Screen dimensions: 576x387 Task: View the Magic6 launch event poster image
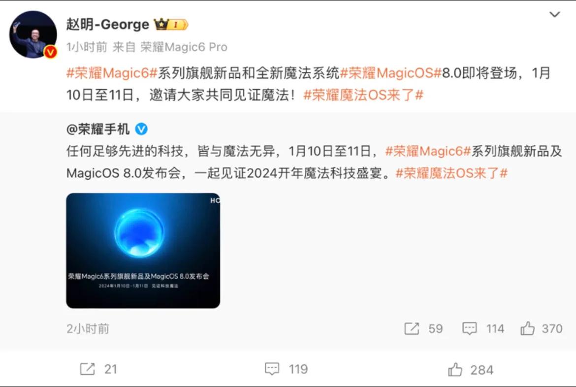[x=143, y=251]
